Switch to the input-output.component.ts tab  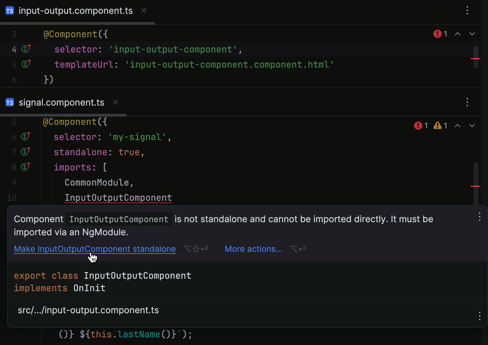point(75,10)
